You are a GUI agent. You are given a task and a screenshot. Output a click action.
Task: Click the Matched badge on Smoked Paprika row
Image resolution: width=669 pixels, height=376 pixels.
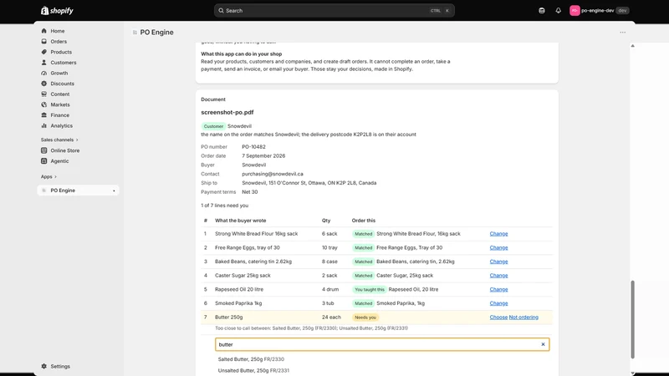tap(363, 303)
